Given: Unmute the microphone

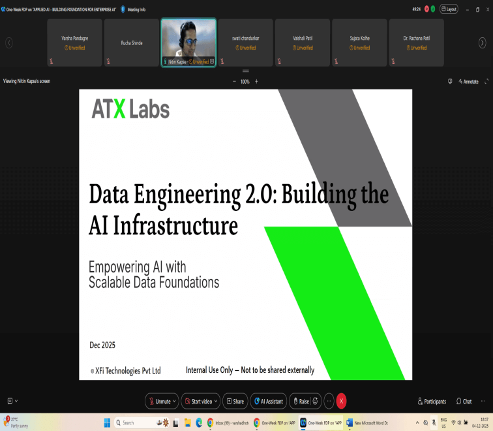Looking at the screenshot, I should pyautogui.click(x=159, y=401).
